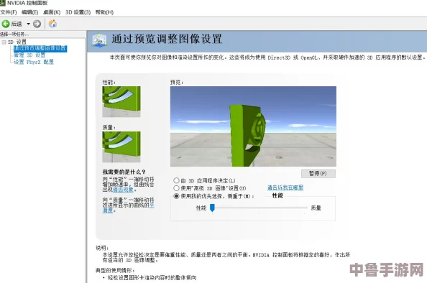
Task: Open the 文件(F) menu
Action: tap(9, 12)
